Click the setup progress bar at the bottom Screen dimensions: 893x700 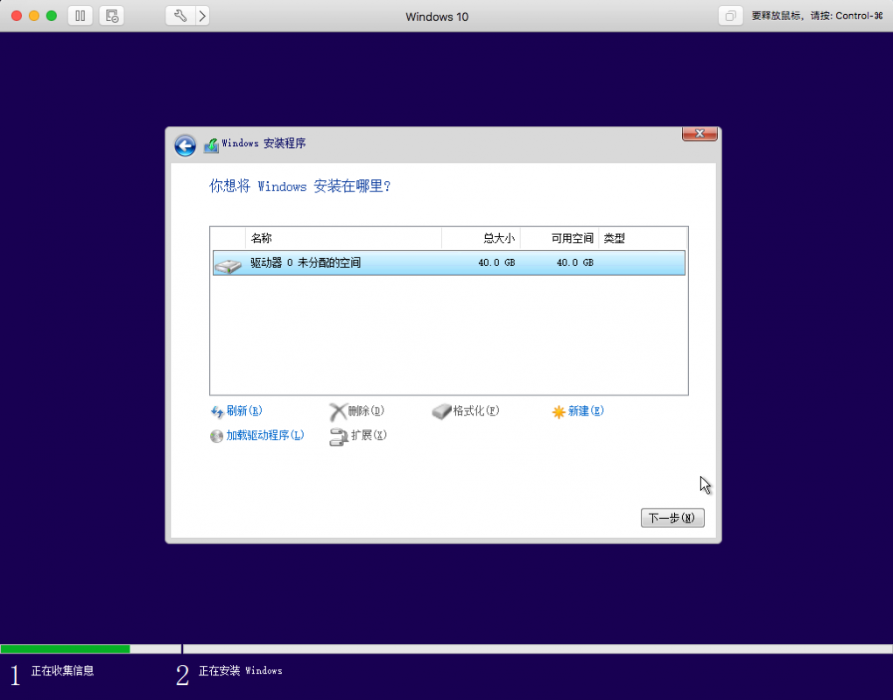(446, 648)
